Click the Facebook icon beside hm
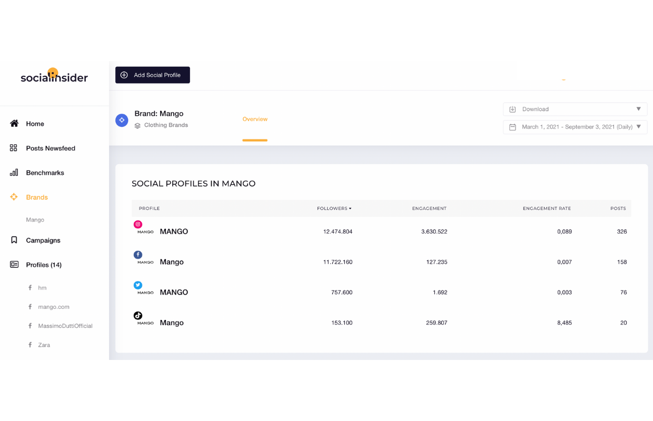The height and width of the screenshot is (421, 653). [x=30, y=288]
